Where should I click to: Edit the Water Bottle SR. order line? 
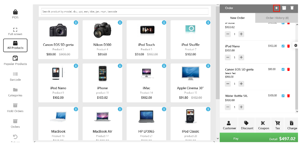pyautogui.click(x=283, y=96)
